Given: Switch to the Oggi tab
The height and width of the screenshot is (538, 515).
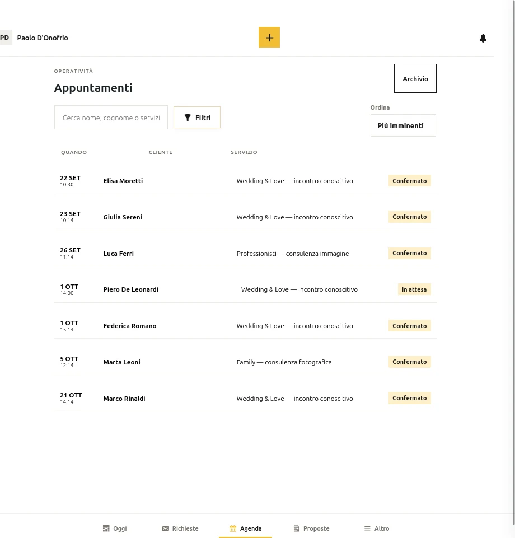Looking at the screenshot, I should pos(115,528).
